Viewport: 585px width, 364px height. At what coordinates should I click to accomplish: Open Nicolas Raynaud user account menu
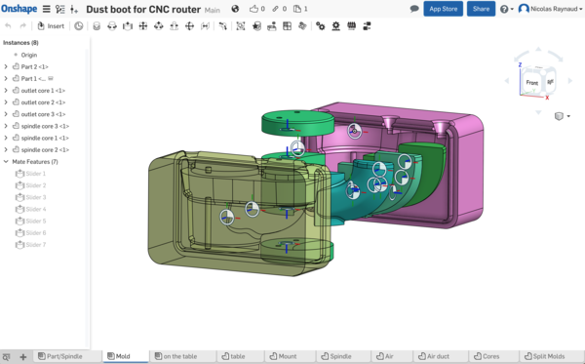coord(551,9)
